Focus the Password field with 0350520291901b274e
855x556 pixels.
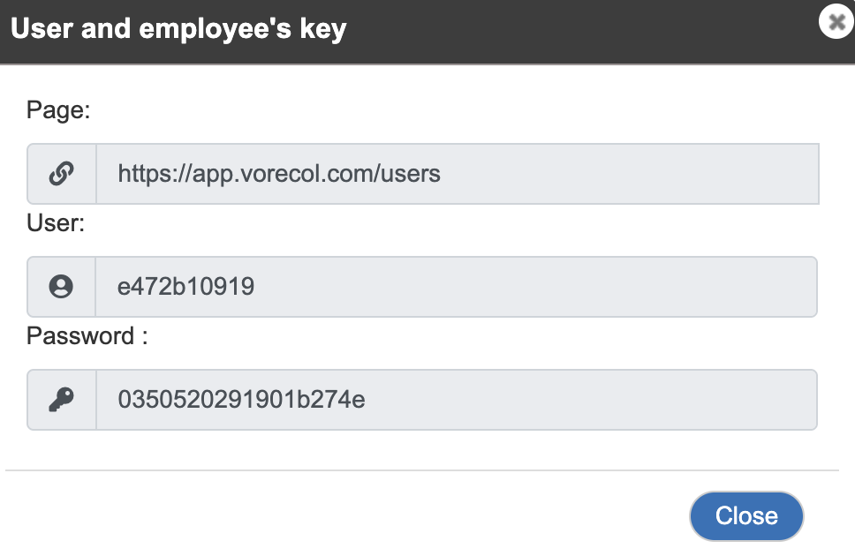tap(457, 400)
